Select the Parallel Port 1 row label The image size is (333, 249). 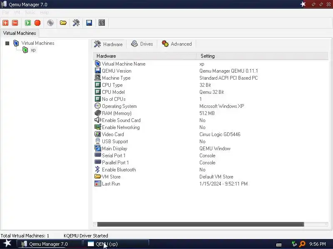click(x=115, y=162)
